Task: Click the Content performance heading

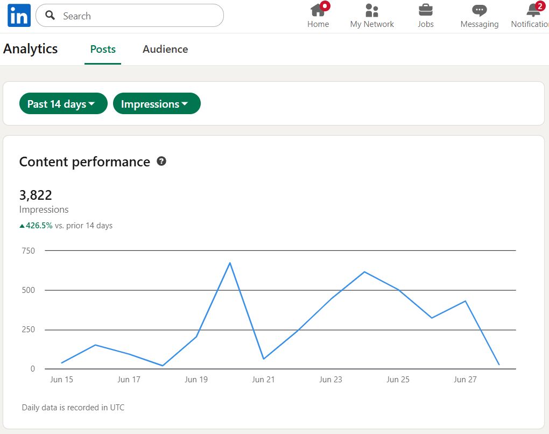Action: point(85,162)
